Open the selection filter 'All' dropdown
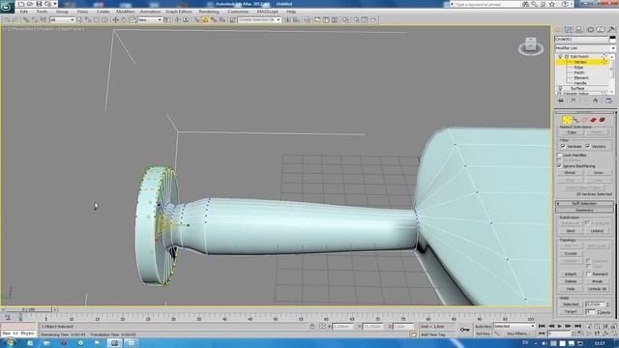The image size is (619, 348). coord(62,19)
